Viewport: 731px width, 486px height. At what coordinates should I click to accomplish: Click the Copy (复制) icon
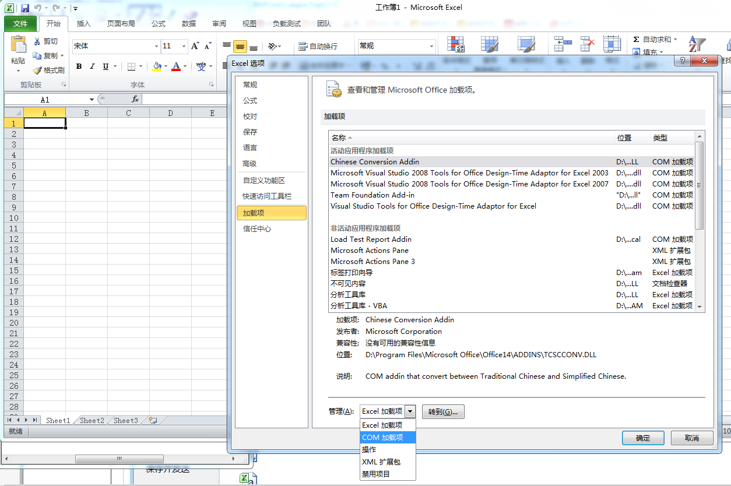[x=37, y=56]
